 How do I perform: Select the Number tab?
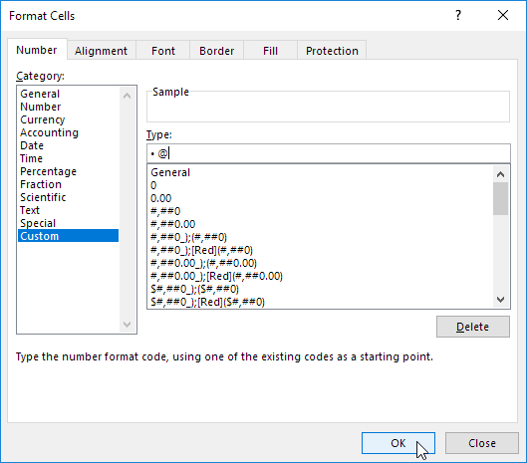tap(37, 50)
